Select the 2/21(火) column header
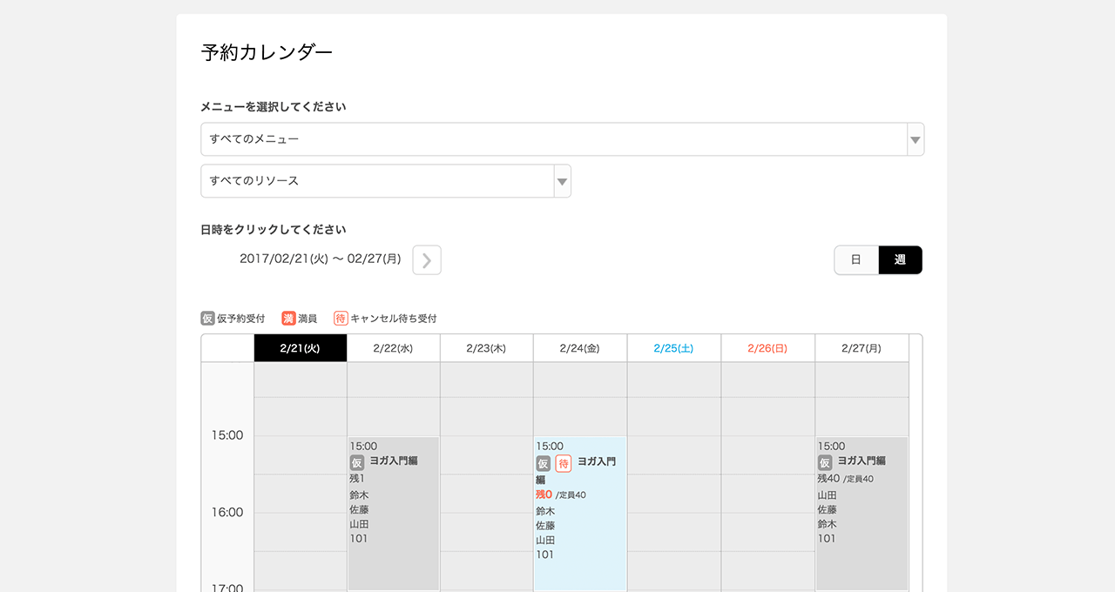1115x592 pixels. (x=301, y=348)
